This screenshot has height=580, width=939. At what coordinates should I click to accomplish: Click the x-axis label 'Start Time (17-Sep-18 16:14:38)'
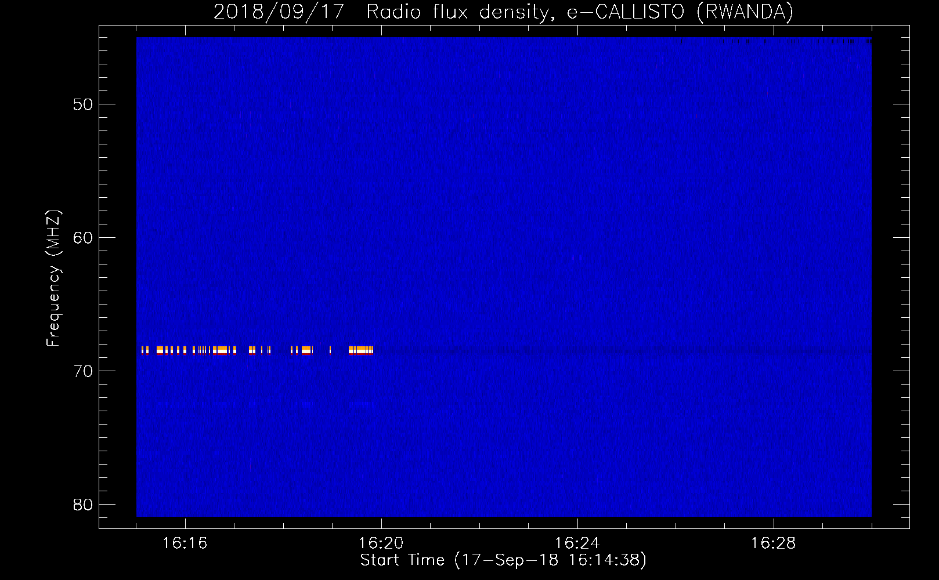(x=503, y=560)
